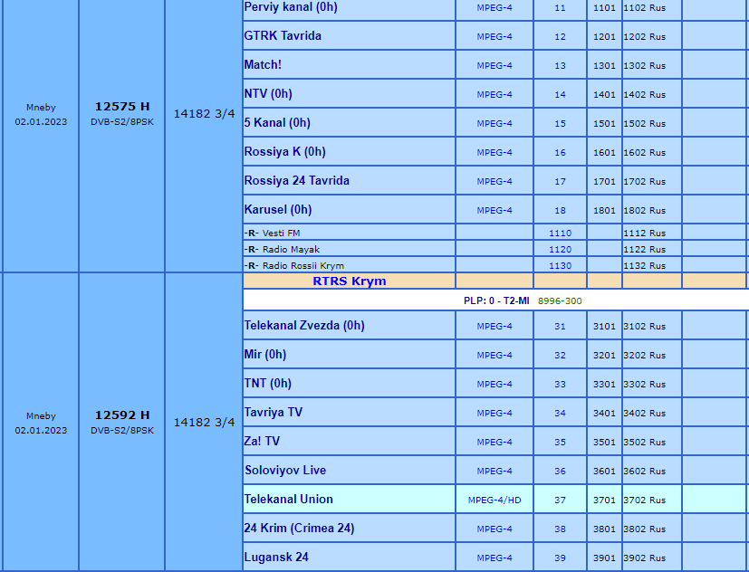This screenshot has width=749, height=572.
Task: Click SID 34 for Tavriya TV
Action: 561,413
